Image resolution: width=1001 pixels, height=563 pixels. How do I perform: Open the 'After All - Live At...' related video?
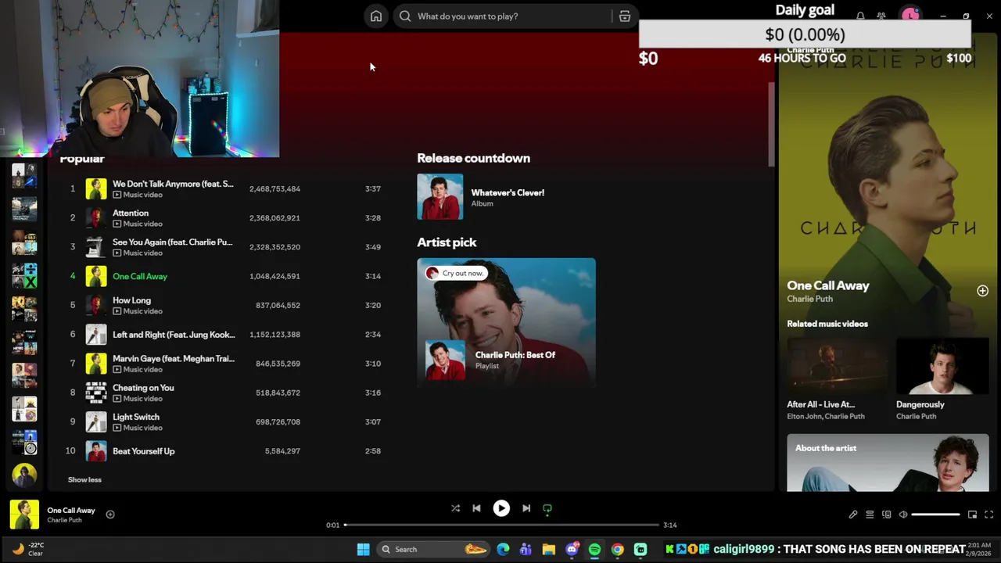(x=836, y=380)
